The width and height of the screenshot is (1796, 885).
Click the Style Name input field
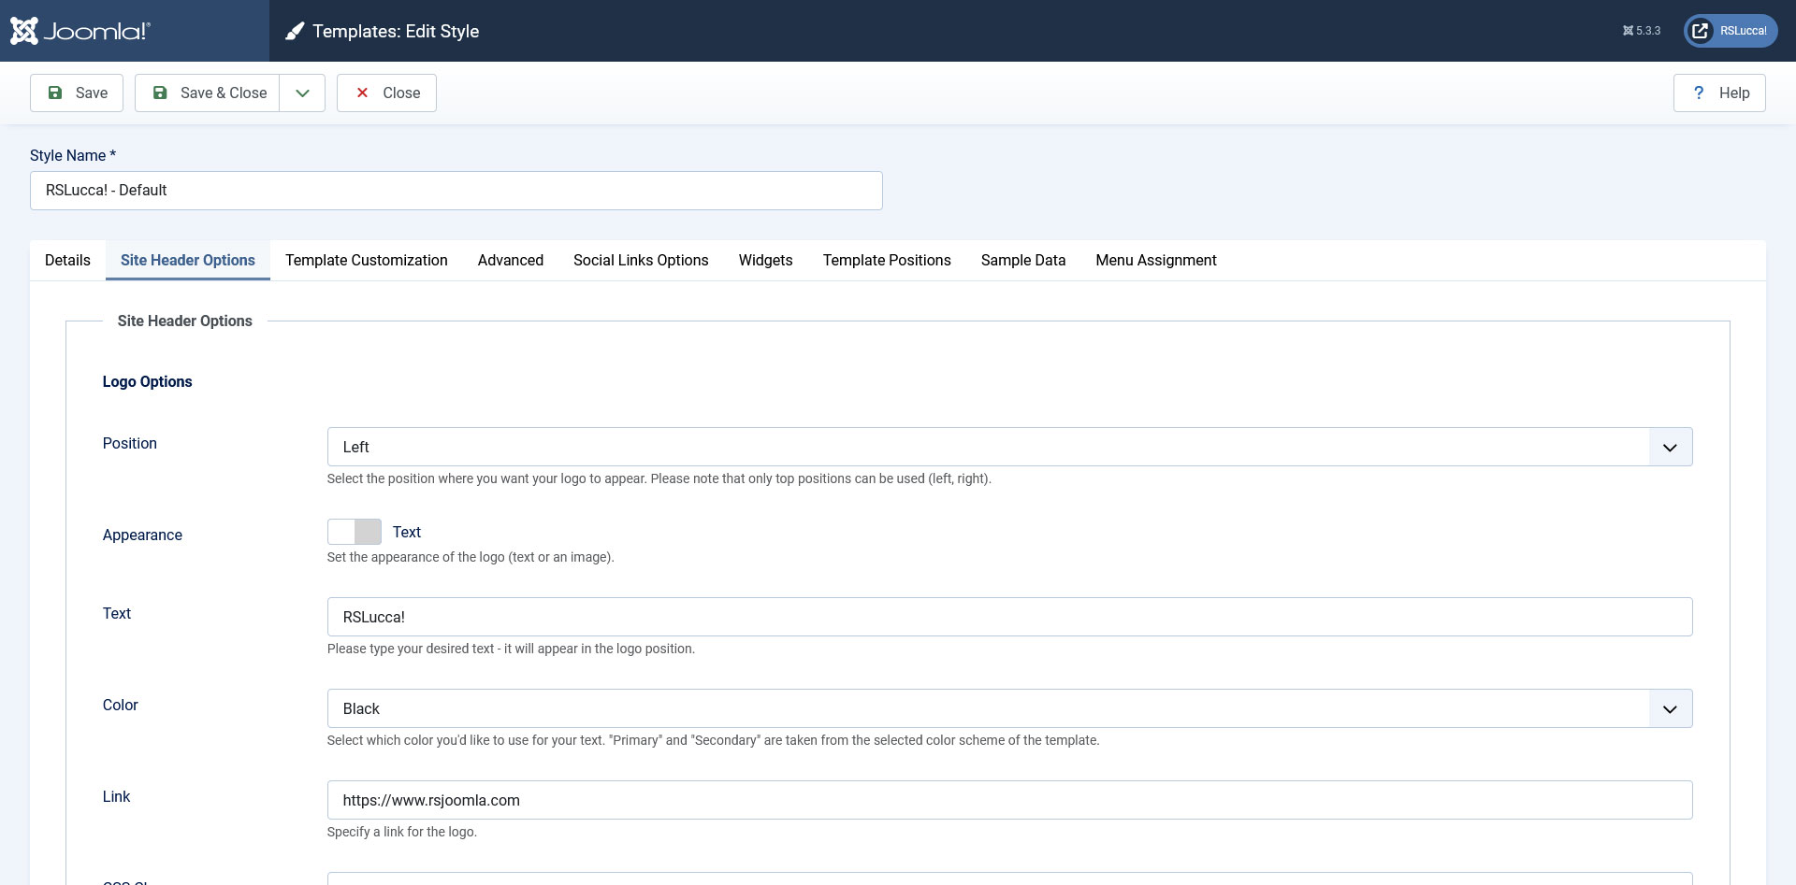click(x=456, y=191)
